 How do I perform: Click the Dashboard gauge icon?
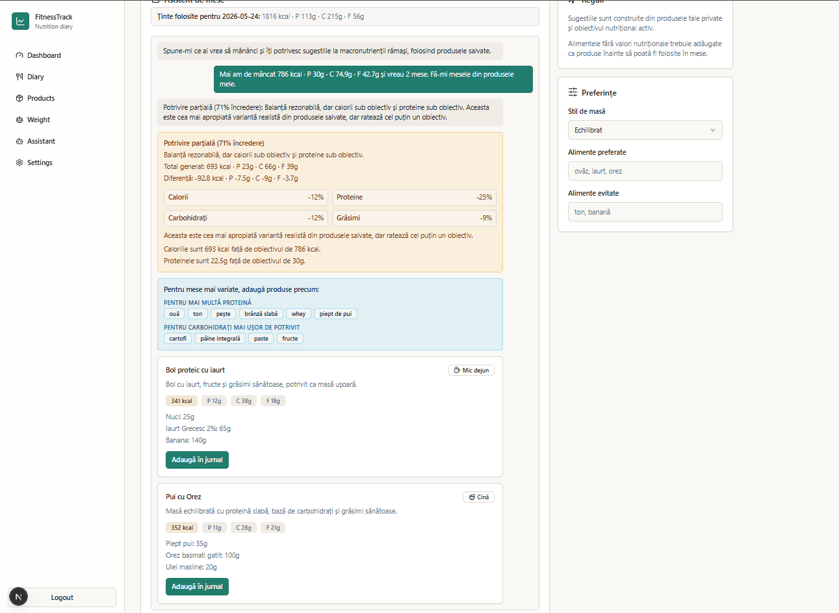(19, 55)
